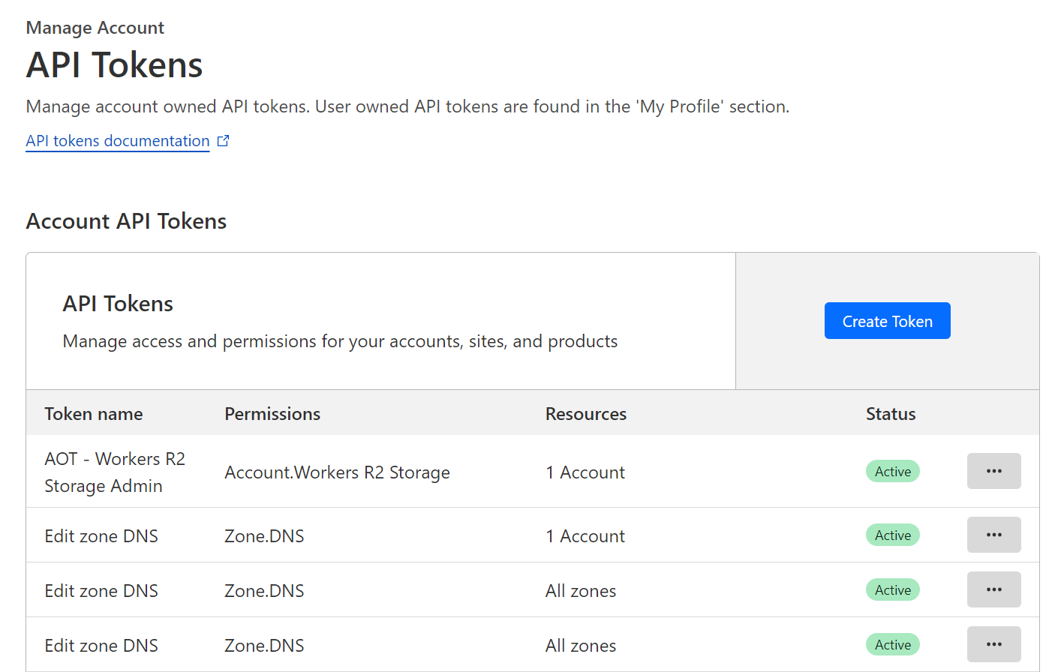Click the external link icon beside documentation
Viewport: 1046px width, 672px height.
223,141
